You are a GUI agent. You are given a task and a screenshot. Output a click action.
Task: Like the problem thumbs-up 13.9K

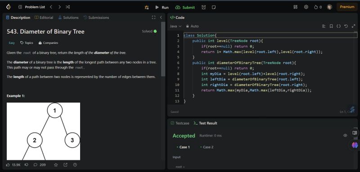pos(13,165)
